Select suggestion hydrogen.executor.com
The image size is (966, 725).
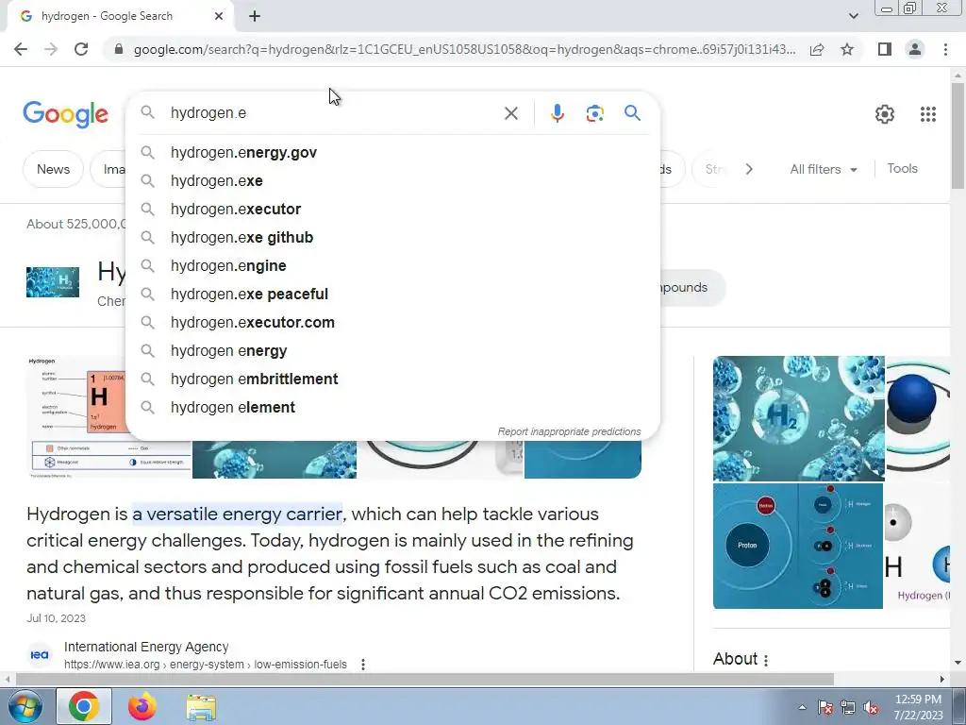pyautogui.click(x=392, y=323)
